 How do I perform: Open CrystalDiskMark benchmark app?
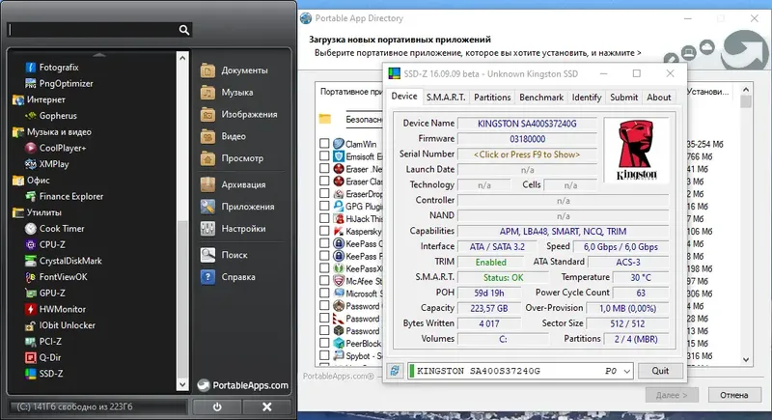[64, 261]
